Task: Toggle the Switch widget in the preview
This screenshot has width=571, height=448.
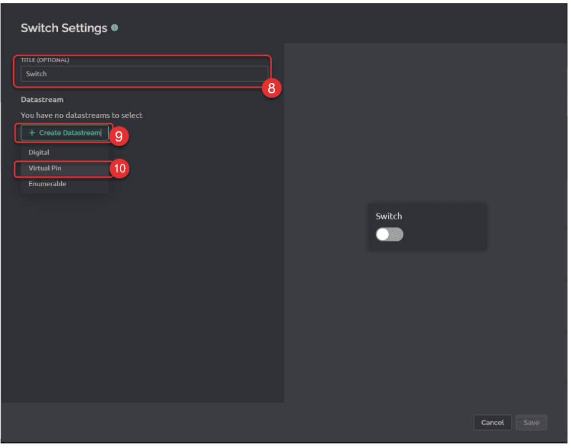Action: (389, 234)
